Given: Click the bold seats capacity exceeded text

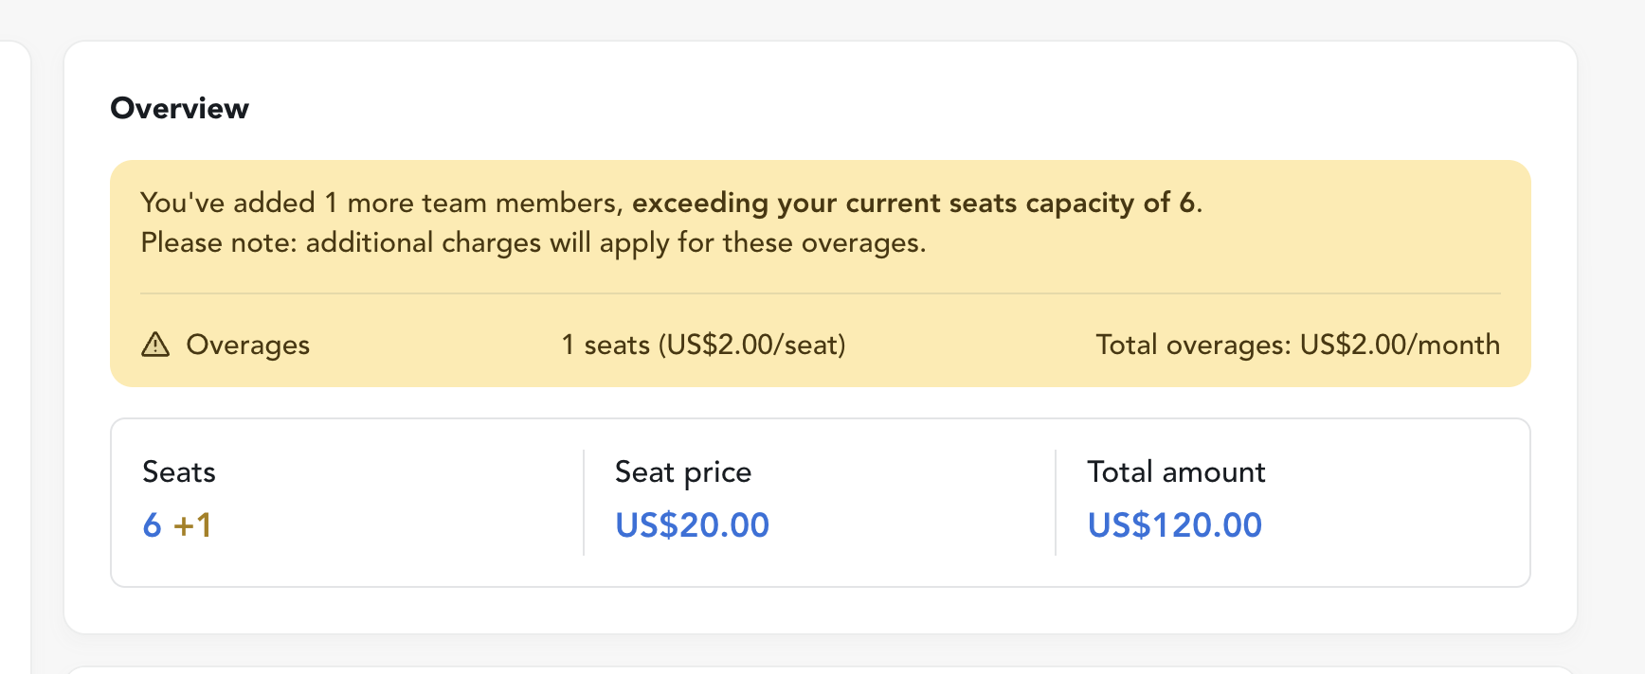Looking at the screenshot, I should tap(914, 203).
